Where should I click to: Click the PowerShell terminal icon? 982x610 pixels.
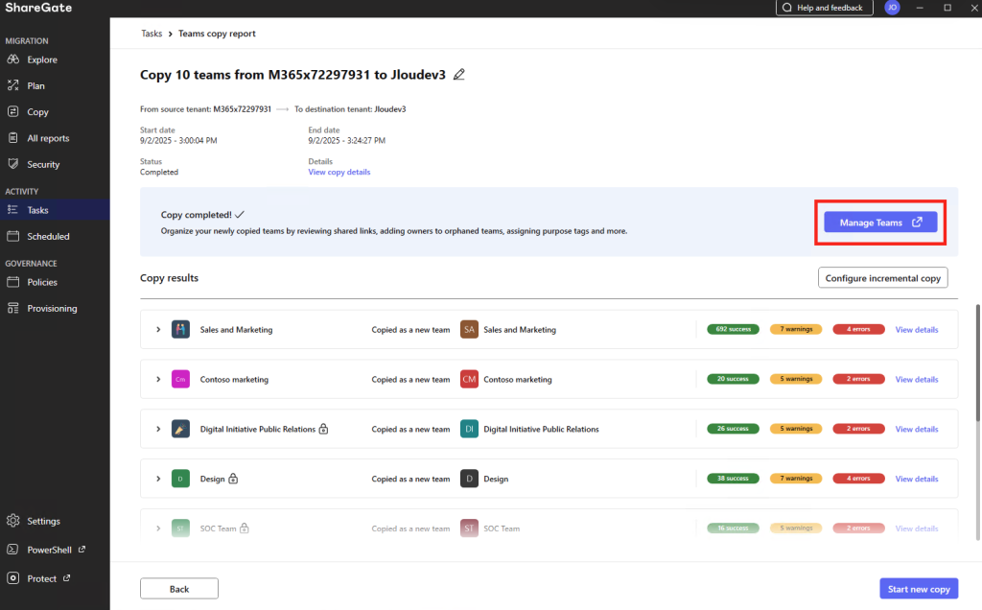point(13,550)
